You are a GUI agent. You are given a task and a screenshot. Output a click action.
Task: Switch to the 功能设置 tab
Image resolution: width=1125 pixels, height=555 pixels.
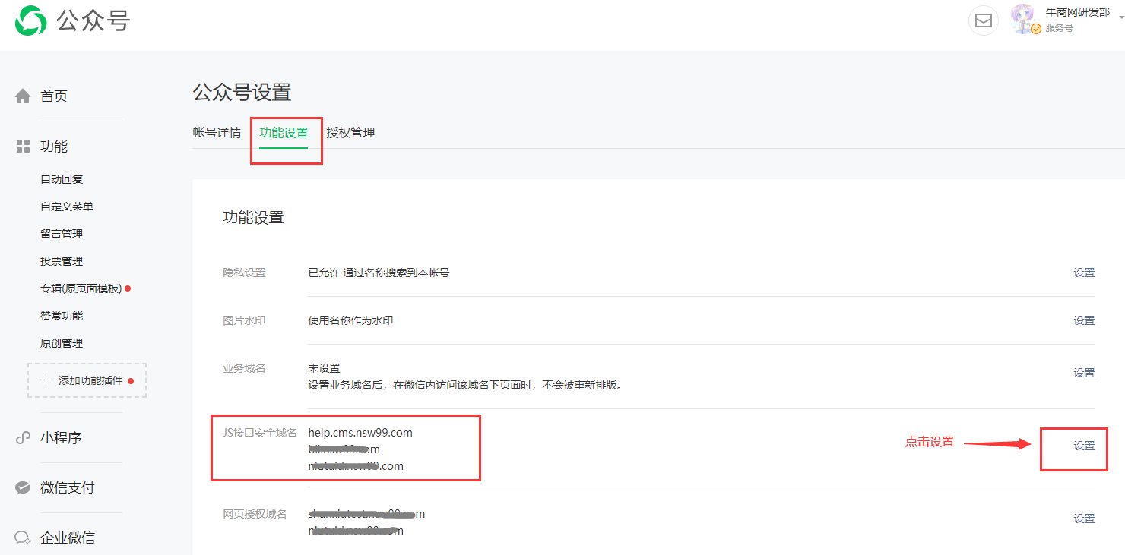coord(284,133)
